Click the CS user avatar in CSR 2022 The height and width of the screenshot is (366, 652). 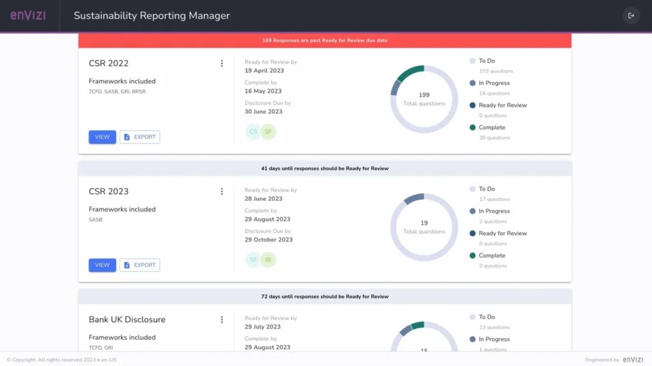click(x=253, y=132)
